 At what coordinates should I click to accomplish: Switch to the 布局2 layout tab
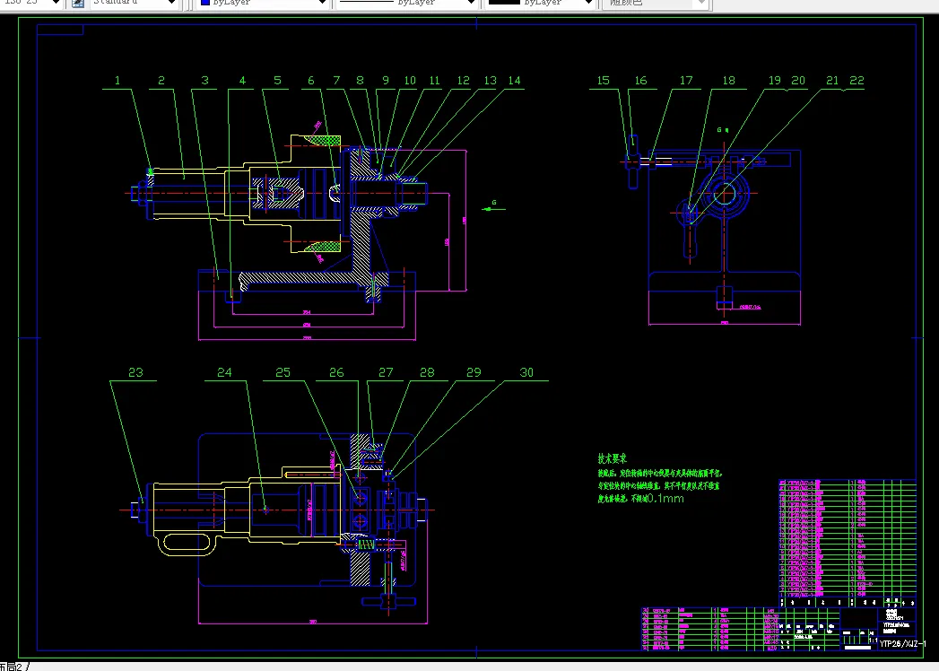click(12, 667)
